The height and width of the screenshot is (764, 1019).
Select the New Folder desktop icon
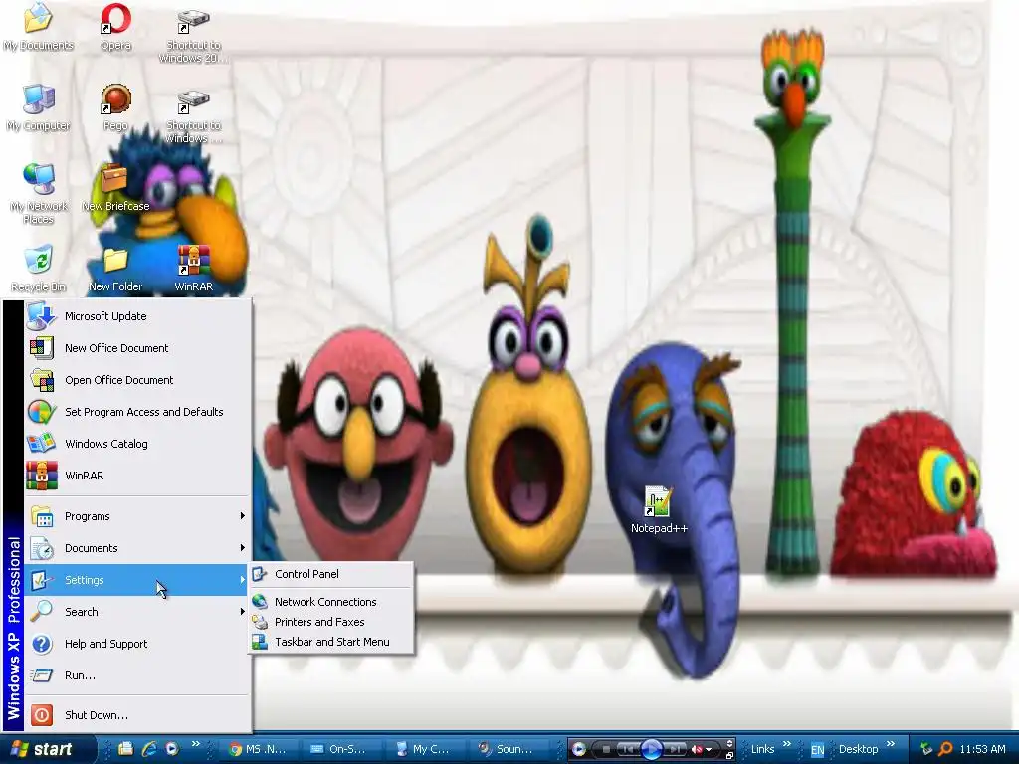(x=115, y=269)
